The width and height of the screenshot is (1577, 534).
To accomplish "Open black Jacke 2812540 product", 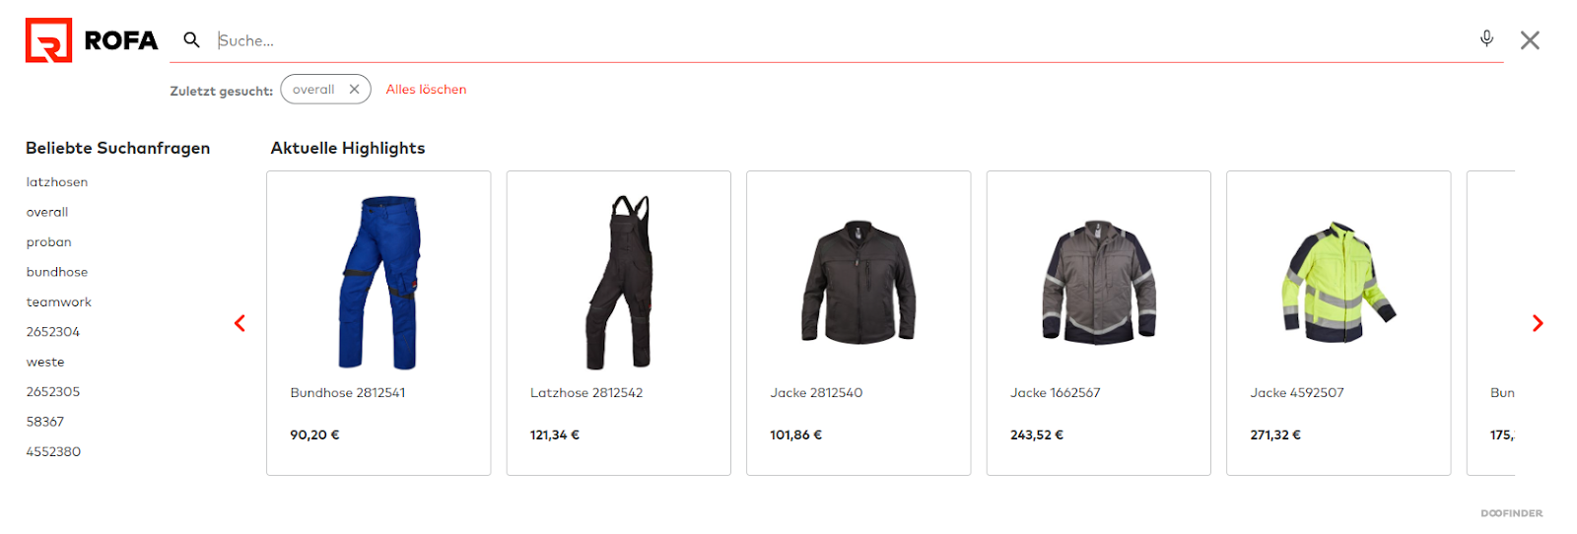I will click(858, 323).
